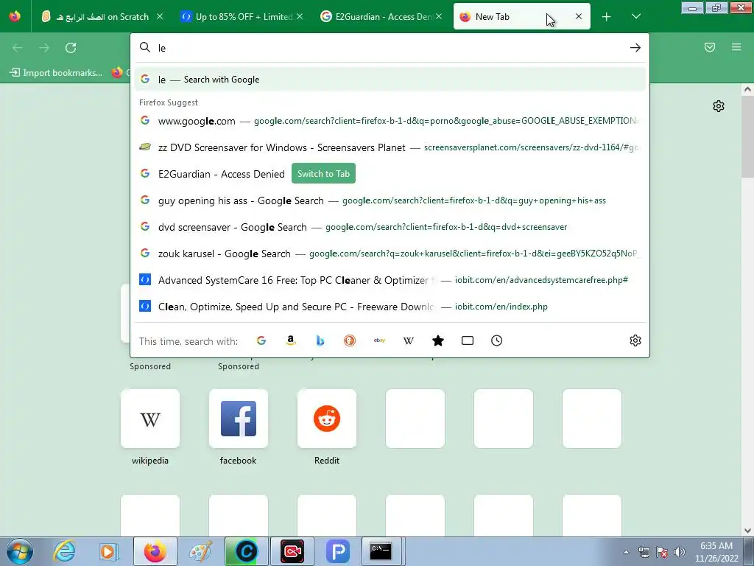Close the Up to 85% OFF tab
Image resolution: width=754 pixels, height=566 pixels.
pos(300,17)
